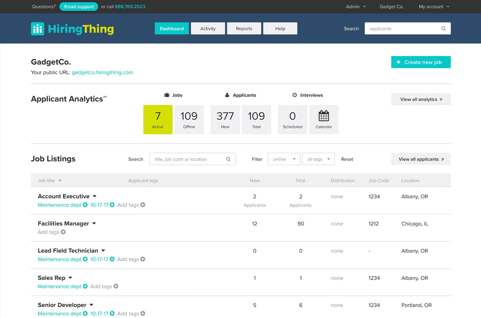Image resolution: width=481 pixels, height=318 pixels.
Task: Select the 109 Offline jobs tile
Action: tap(189, 120)
